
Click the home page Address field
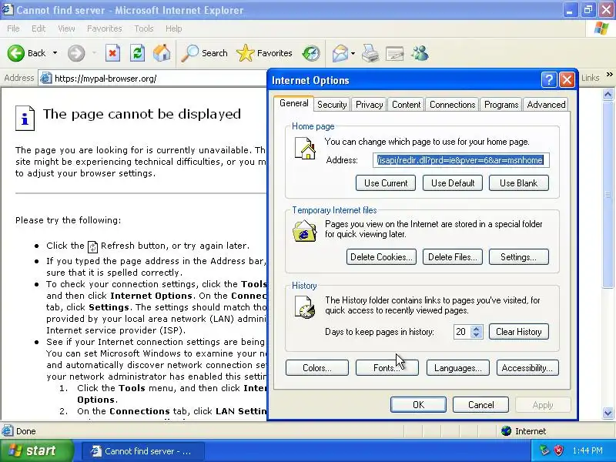click(460, 160)
